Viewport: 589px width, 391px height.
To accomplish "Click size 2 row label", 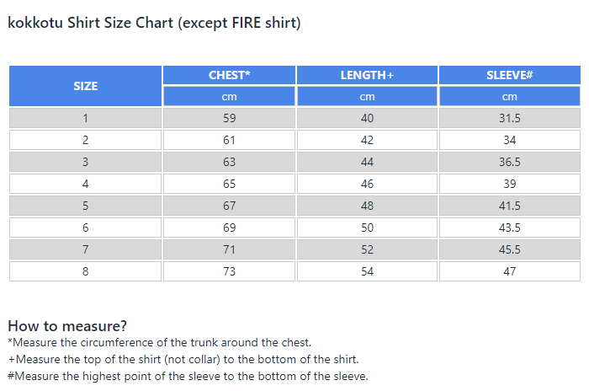I will [x=85, y=140].
